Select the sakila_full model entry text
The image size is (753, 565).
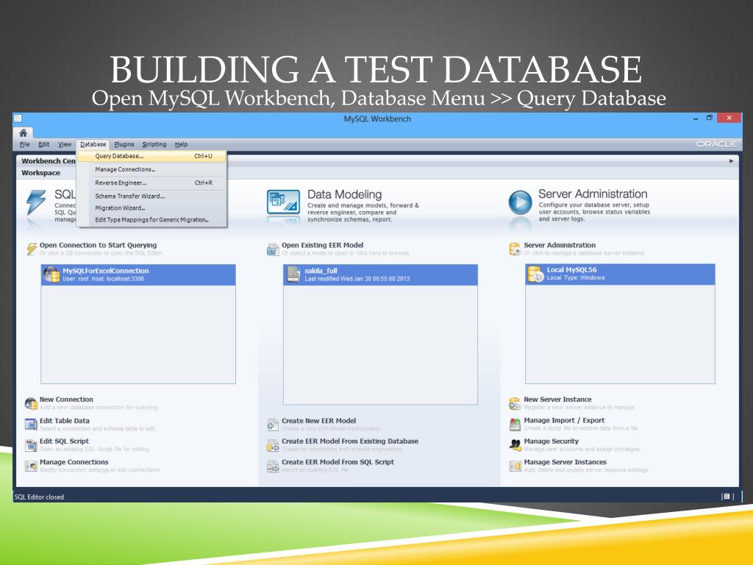pos(321,271)
